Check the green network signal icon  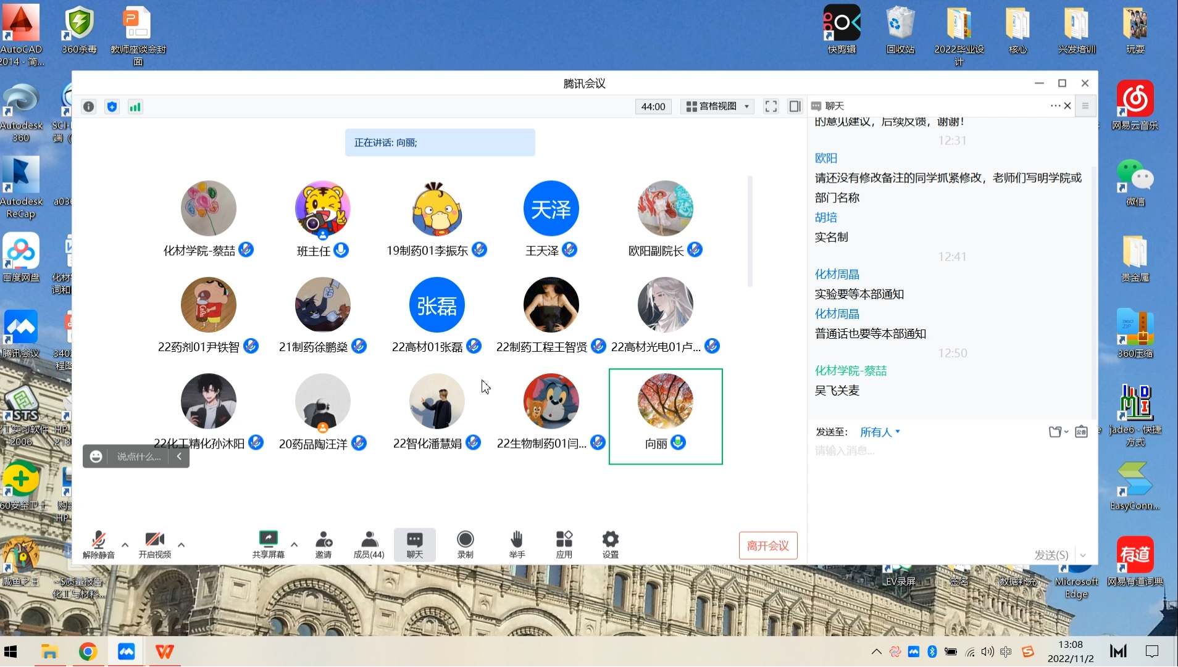(135, 107)
